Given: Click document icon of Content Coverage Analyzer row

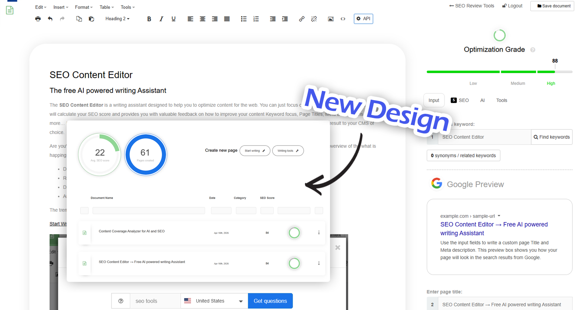Looking at the screenshot, I should (84, 233).
